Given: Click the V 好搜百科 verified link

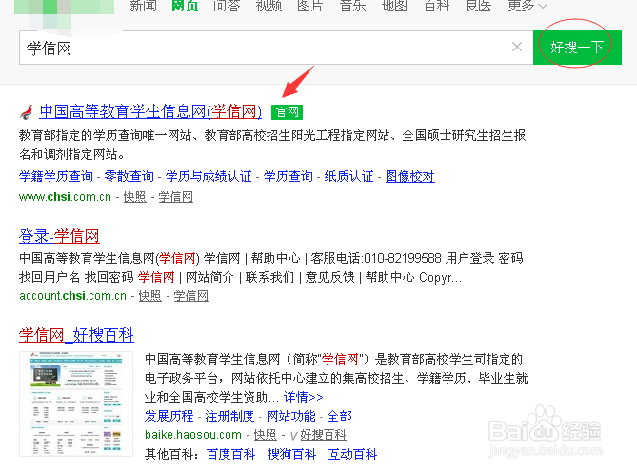Looking at the screenshot, I should click(318, 435).
